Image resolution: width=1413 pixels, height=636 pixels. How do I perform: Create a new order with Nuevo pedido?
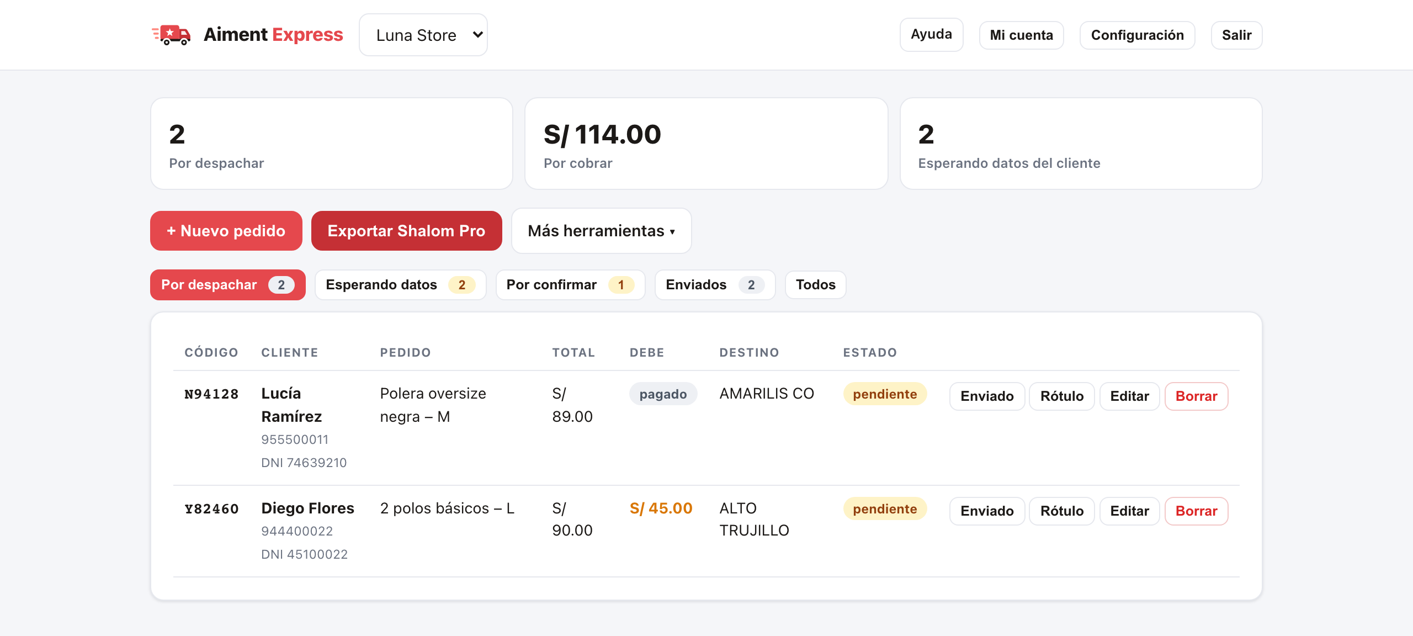pyautogui.click(x=226, y=231)
